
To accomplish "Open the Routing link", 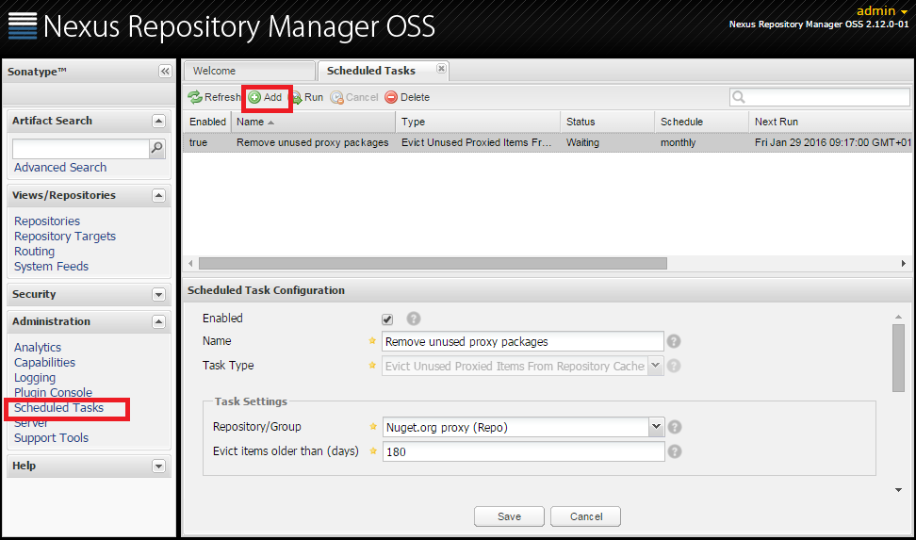I will (34, 252).
